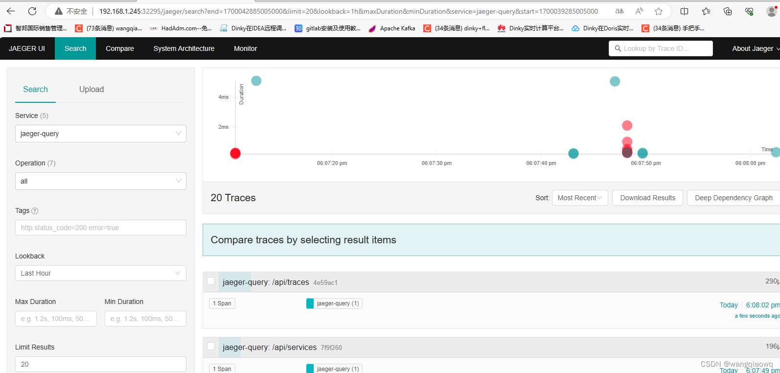Click the Tags help question-mark icon
Image resolution: width=780 pixels, height=373 pixels.
tap(35, 211)
